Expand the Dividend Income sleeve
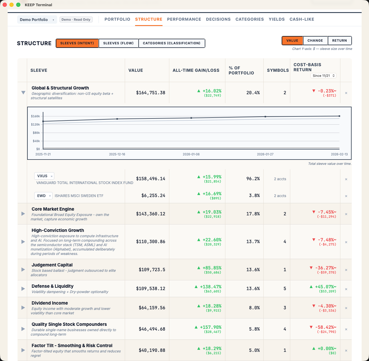The width and height of the screenshot is (369, 361). click(x=23, y=308)
